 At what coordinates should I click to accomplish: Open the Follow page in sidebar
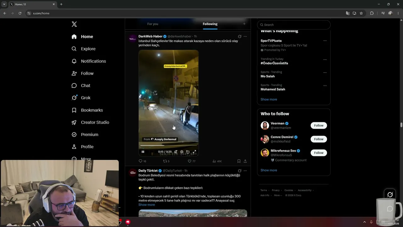[x=82, y=73]
